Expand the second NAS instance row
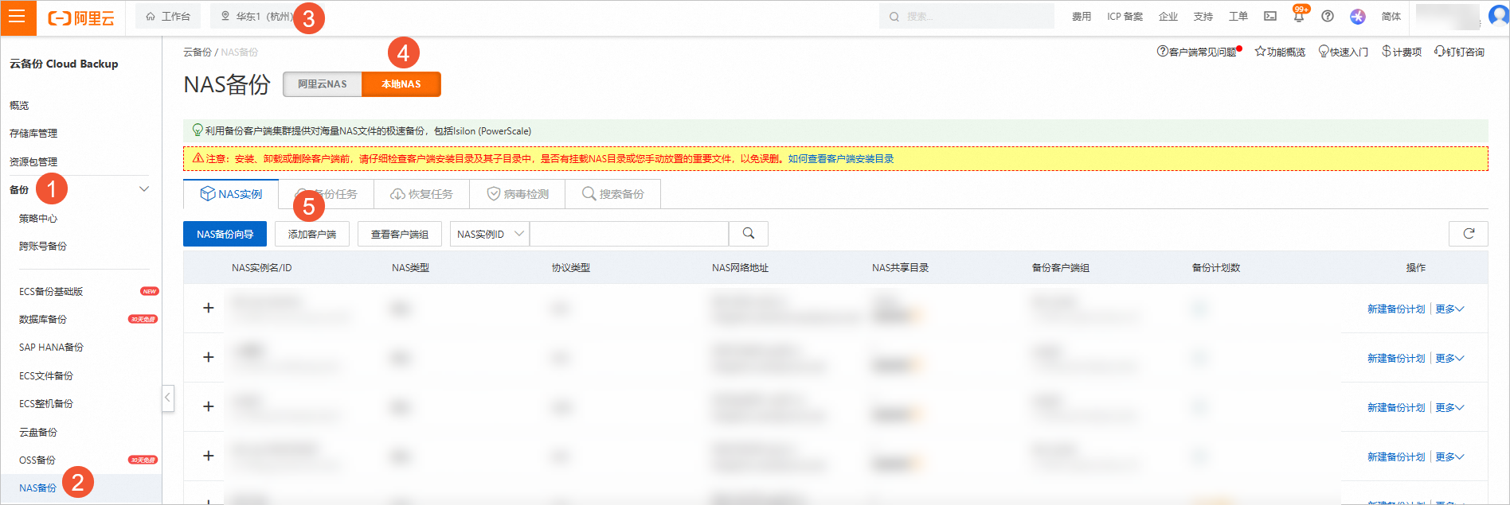This screenshot has height=505, width=1510. point(209,357)
